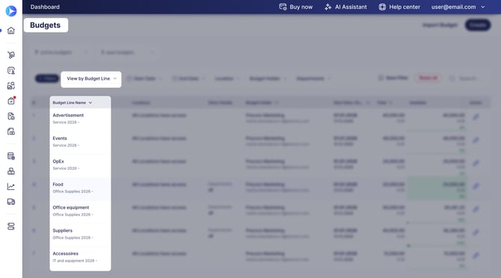
Task: Open the calculator-style budget sidebar icon
Action: pyautogui.click(x=11, y=156)
